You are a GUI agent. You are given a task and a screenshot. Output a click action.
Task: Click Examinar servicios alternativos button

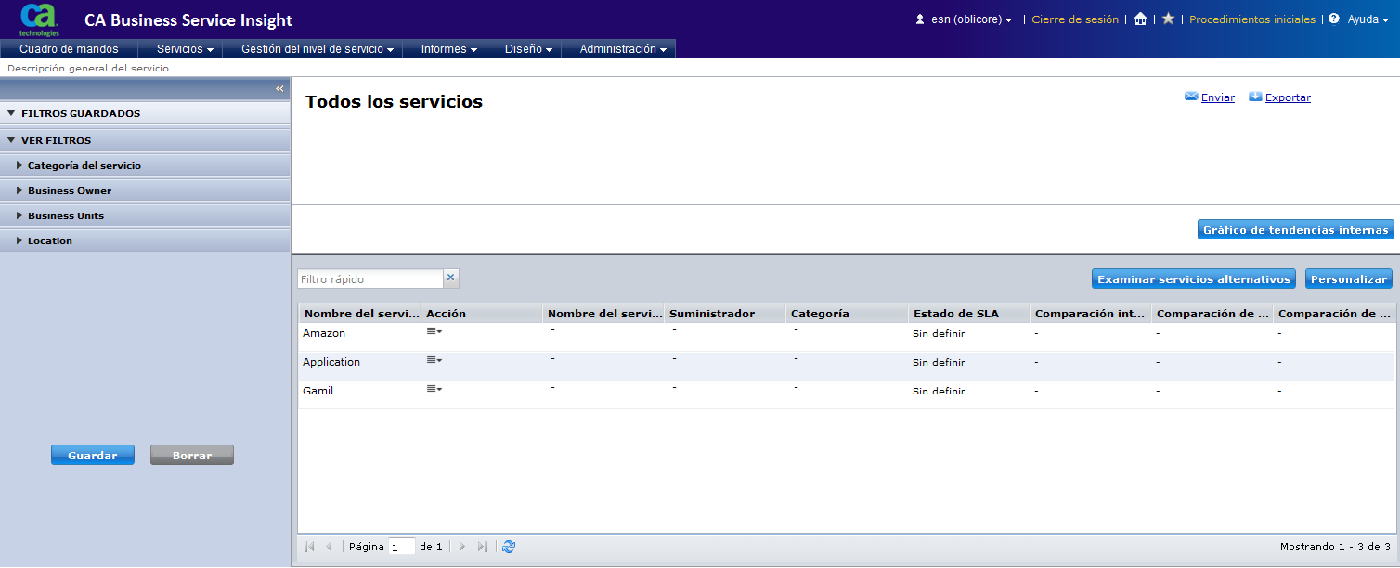[1193, 279]
